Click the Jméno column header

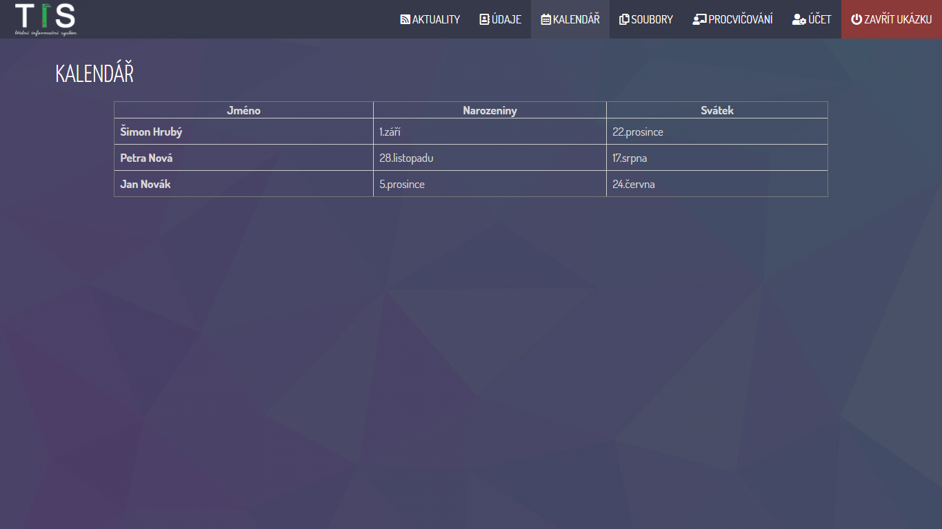243,110
